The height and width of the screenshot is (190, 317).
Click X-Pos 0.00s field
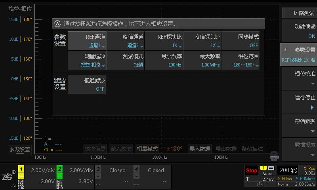point(309,171)
